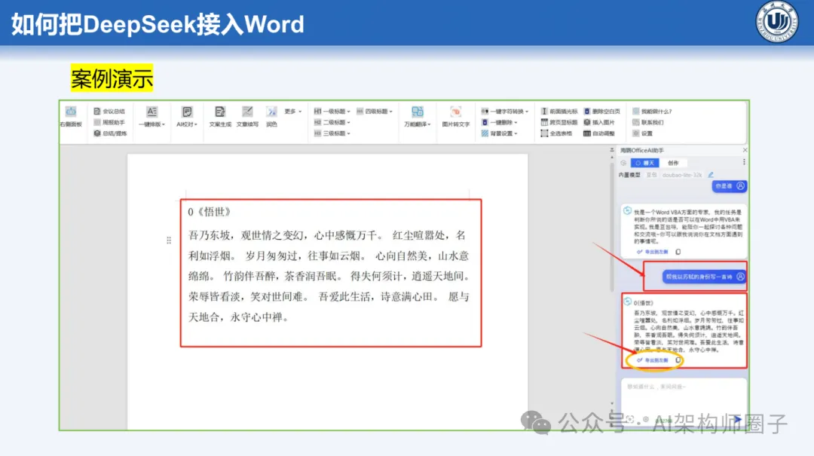Open the 右侧面板 robot icon in ribbon
The image size is (814, 456).
coord(71,111)
